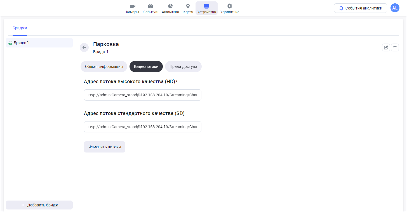Open the Cameras section icon
This screenshot has height=212, width=407.
(132, 6)
